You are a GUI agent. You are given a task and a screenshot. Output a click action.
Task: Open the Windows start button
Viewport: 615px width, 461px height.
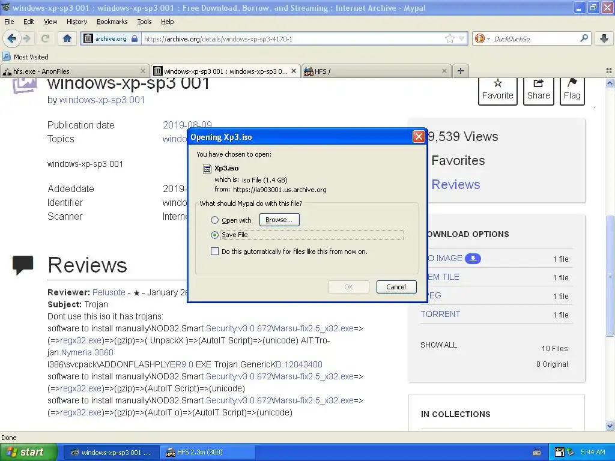(x=29, y=452)
